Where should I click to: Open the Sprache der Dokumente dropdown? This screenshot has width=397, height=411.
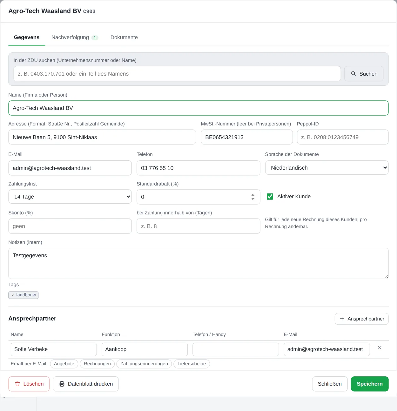pyautogui.click(x=327, y=168)
